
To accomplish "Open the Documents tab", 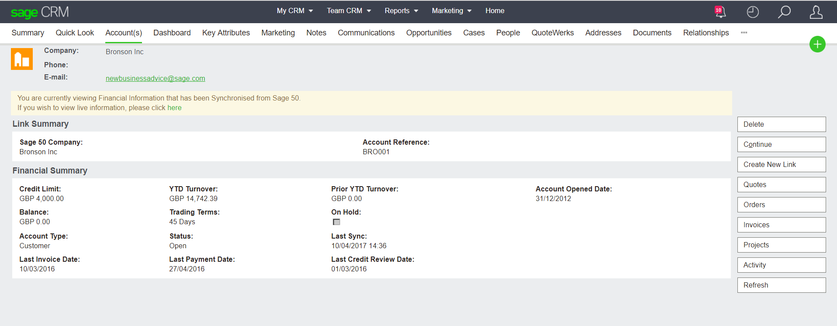I will [x=652, y=33].
